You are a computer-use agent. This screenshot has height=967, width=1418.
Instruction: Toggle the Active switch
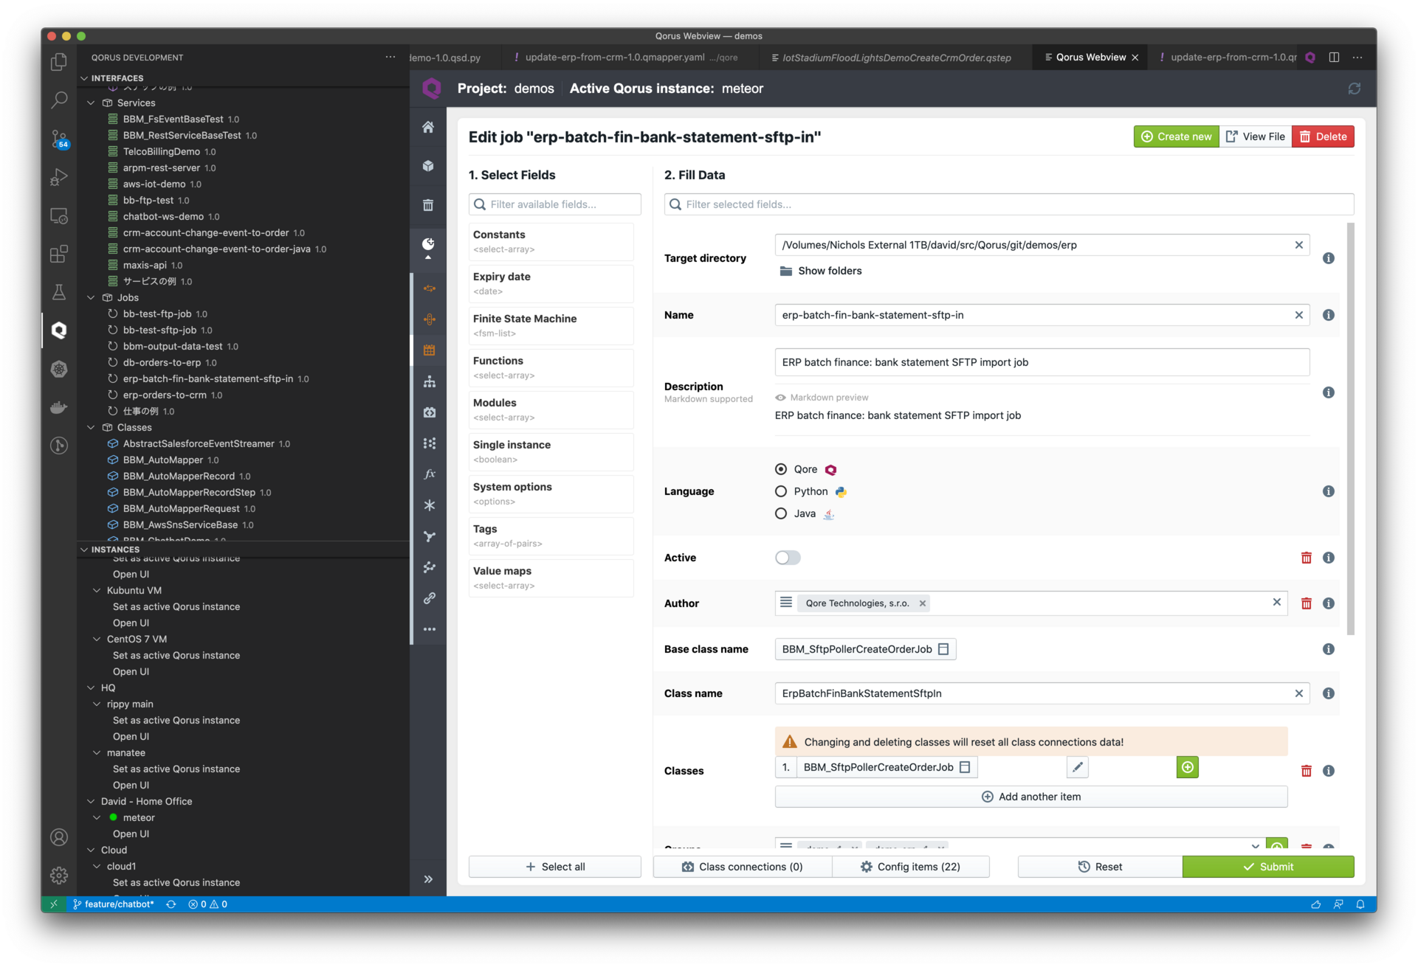(788, 558)
